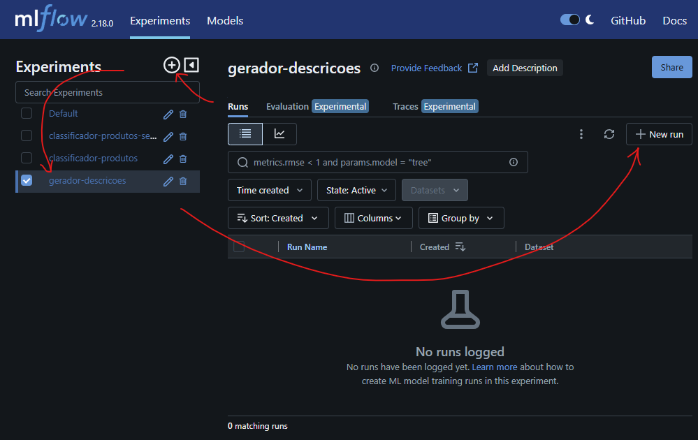
Task: Show info next to gerador-descricoes title
Action: [x=375, y=68]
